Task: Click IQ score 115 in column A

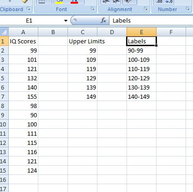Action: click(23, 143)
